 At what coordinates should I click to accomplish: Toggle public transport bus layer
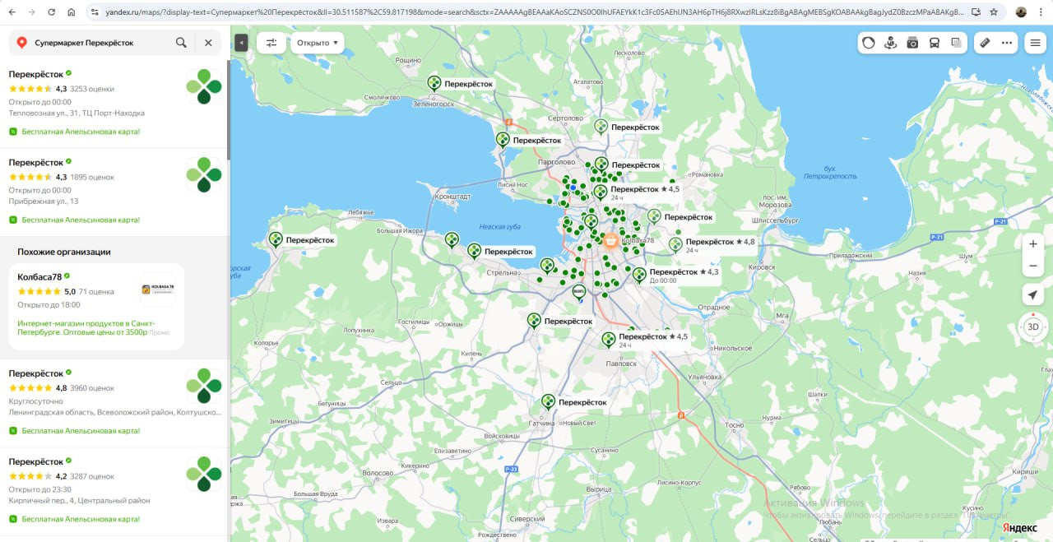point(935,43)
